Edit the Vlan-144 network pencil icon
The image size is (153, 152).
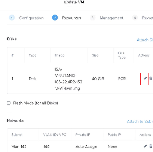point(145,146)
